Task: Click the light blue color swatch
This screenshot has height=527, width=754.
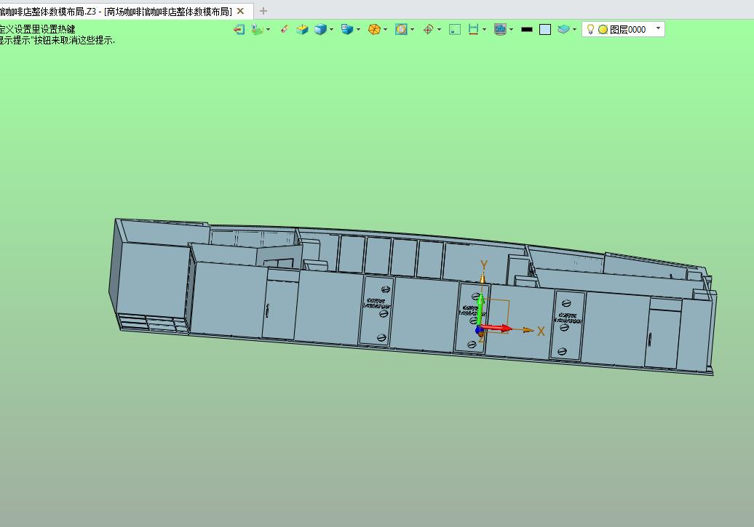Action: 545,30
